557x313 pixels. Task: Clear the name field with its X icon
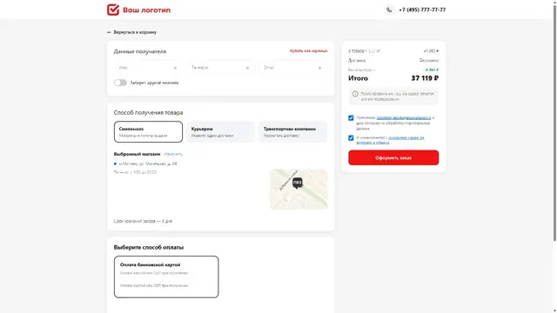pyautogui.click(x=175, y=68)
